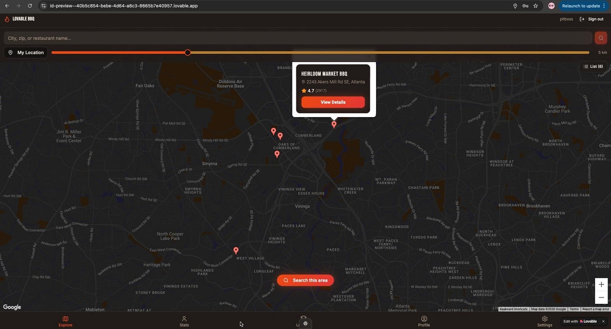Zoom out the map with the minus button
Image resolution: width=611 pixels, height=329 pixels.
pyautogui.click(x=601, y=298)
